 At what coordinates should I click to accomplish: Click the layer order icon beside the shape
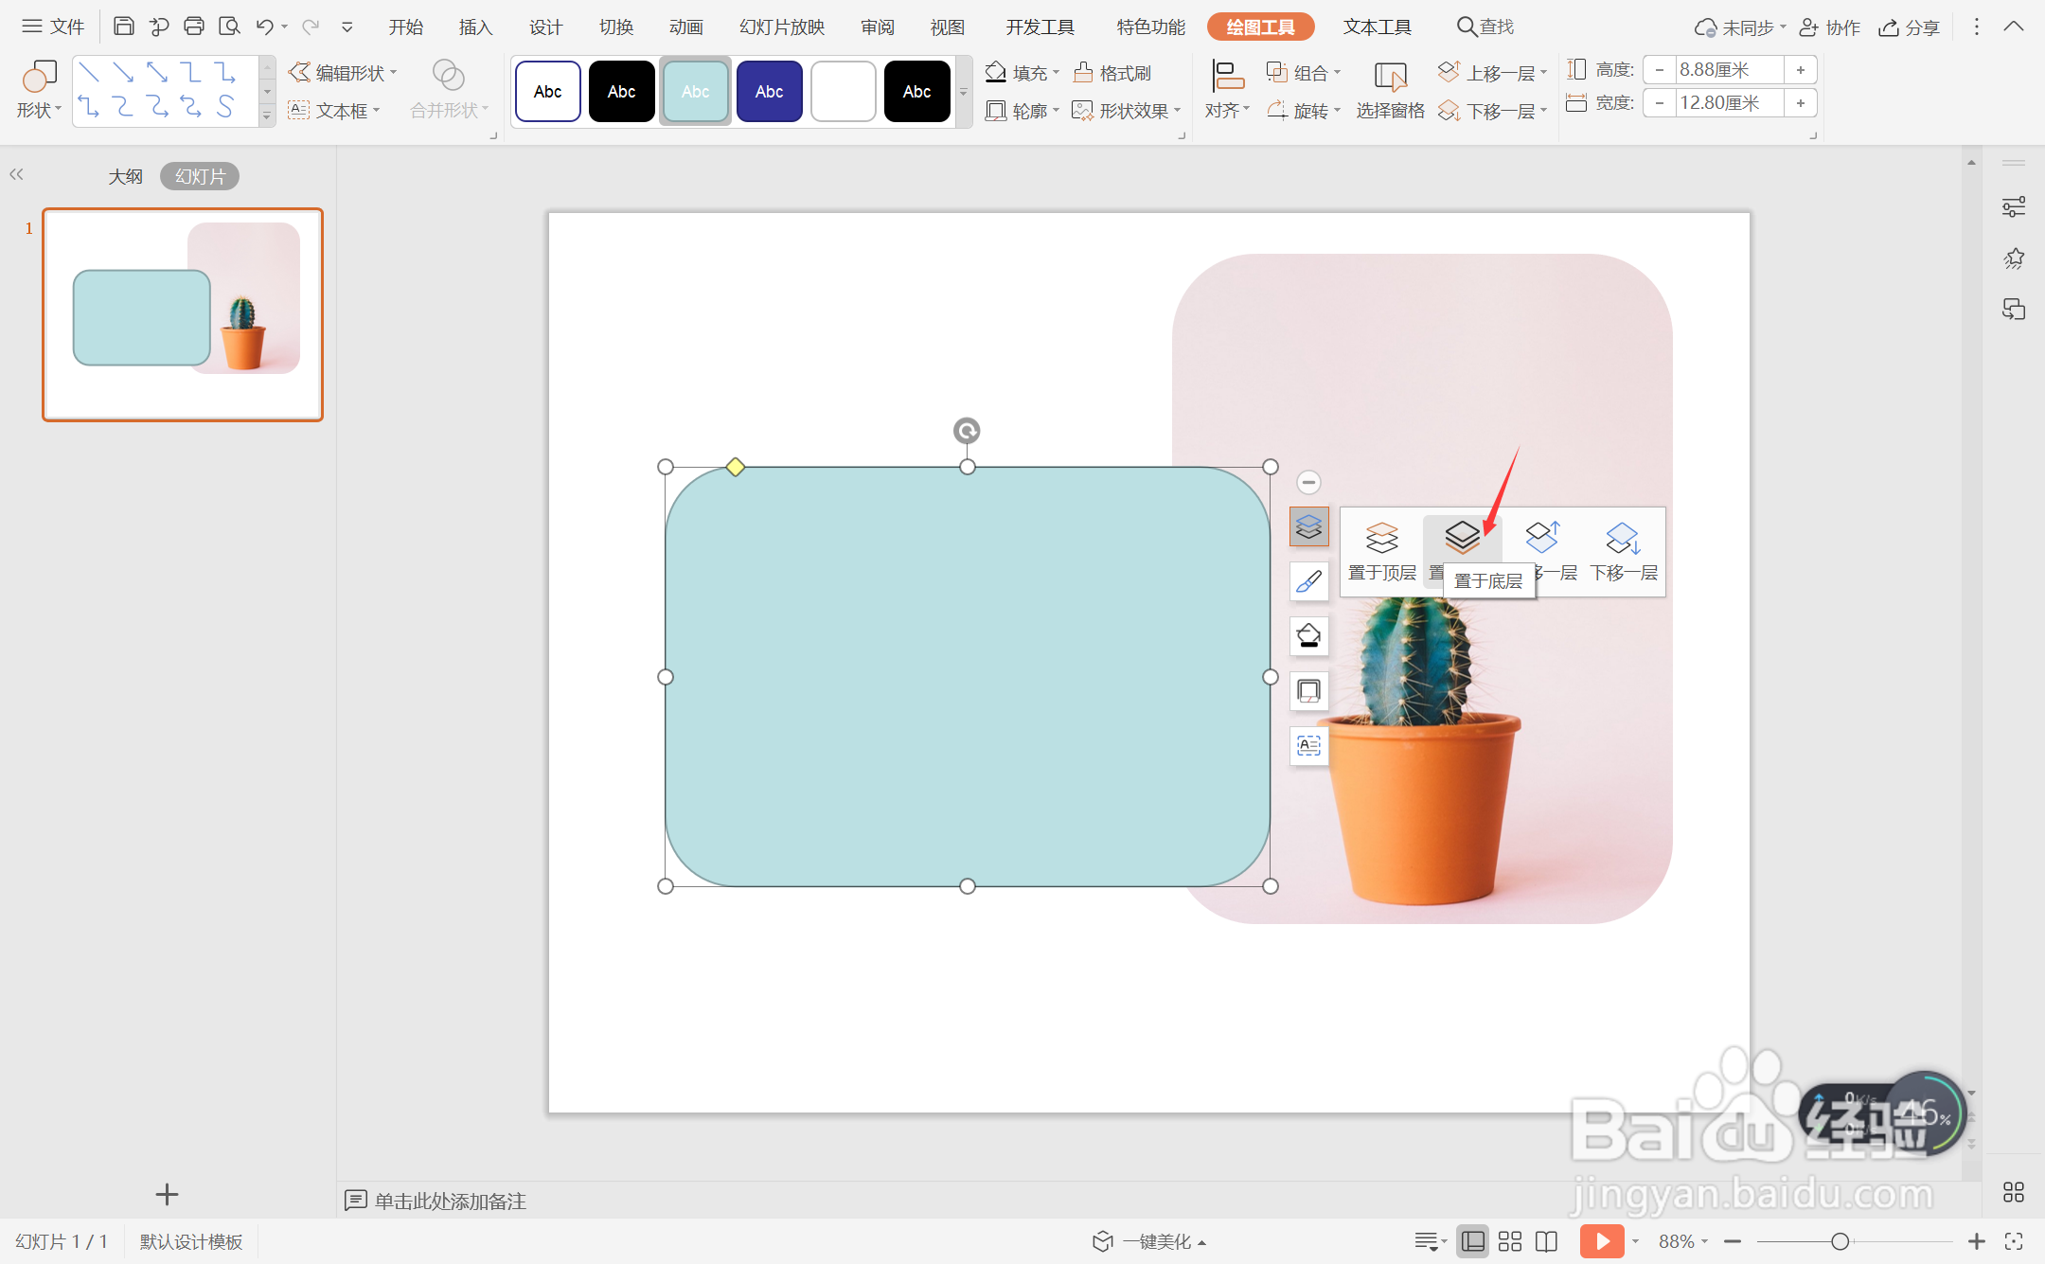[1308, 526]
